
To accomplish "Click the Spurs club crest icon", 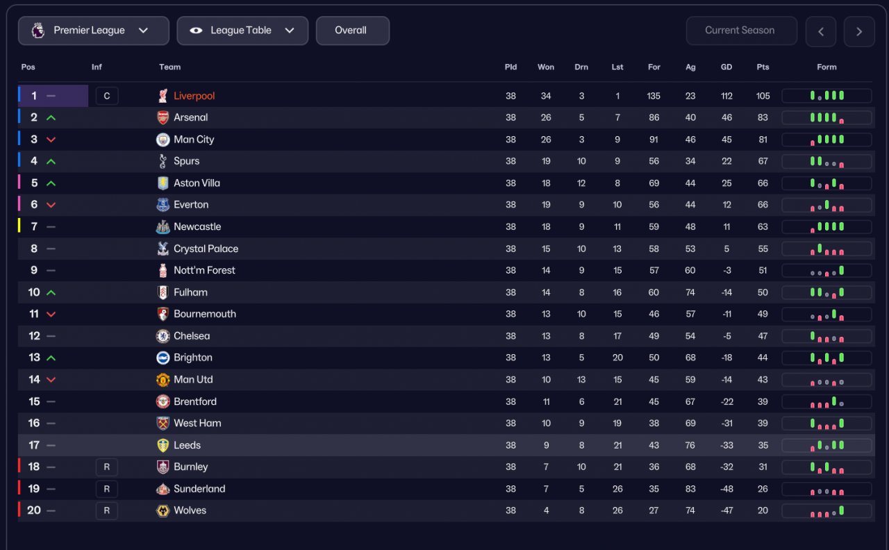I will [x=163, y=161].
